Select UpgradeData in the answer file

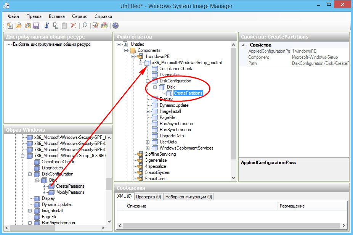tap(172, 136)
